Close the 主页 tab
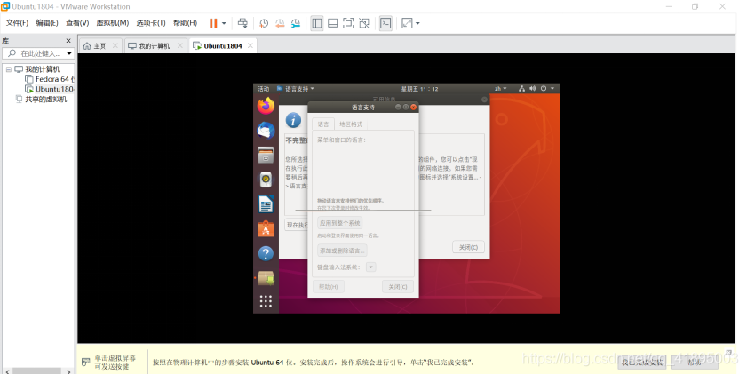This screenshot has width=747, height=375. 115,45
